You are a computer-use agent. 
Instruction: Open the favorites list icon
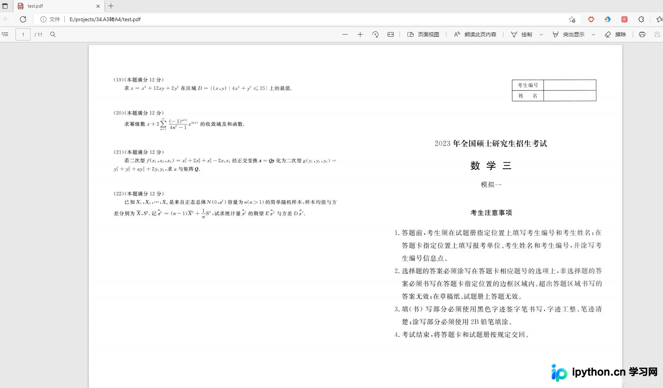click(659, 19)
